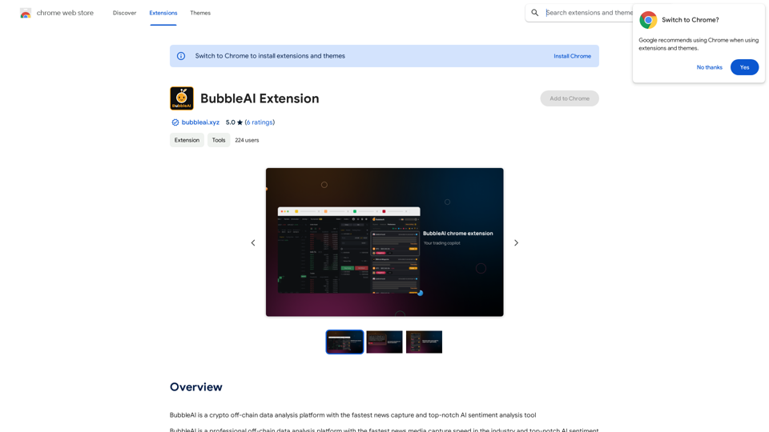Click the 5.0 rating value
The width and height of the screenshot is (769, 432).
pos(230,122)
